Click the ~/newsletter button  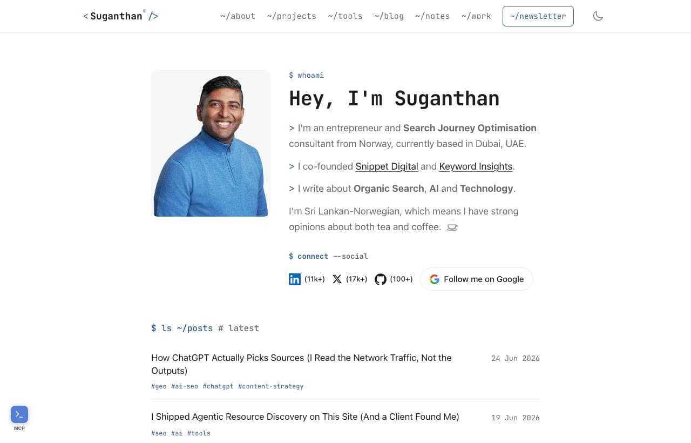[538, 16]
